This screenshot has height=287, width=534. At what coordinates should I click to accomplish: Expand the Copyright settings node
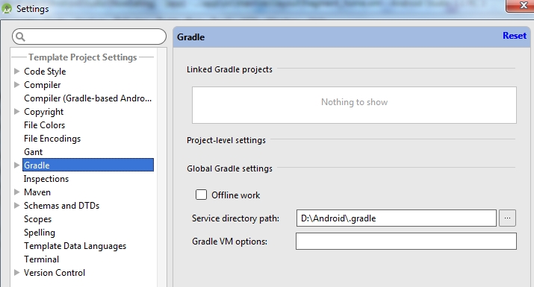pos(16,112)
